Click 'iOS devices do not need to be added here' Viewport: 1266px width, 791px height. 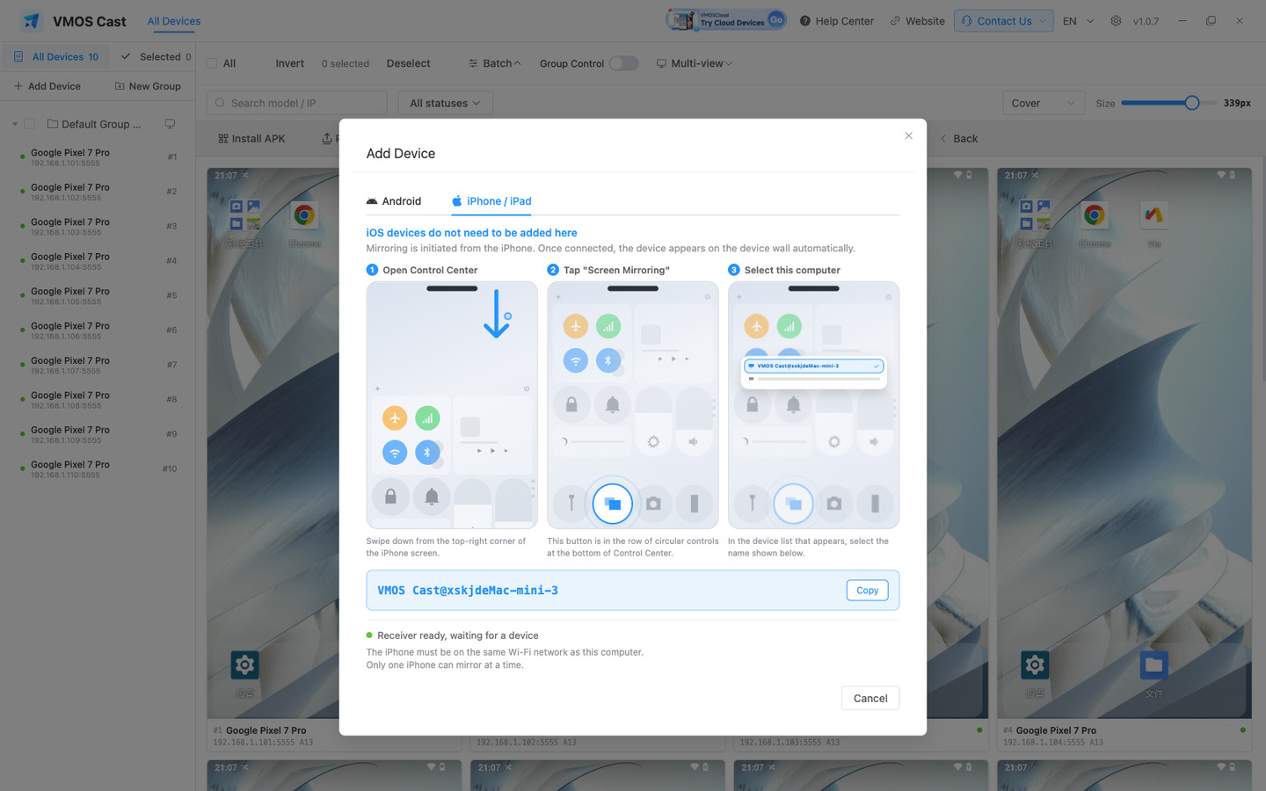[x=471, y=233]
